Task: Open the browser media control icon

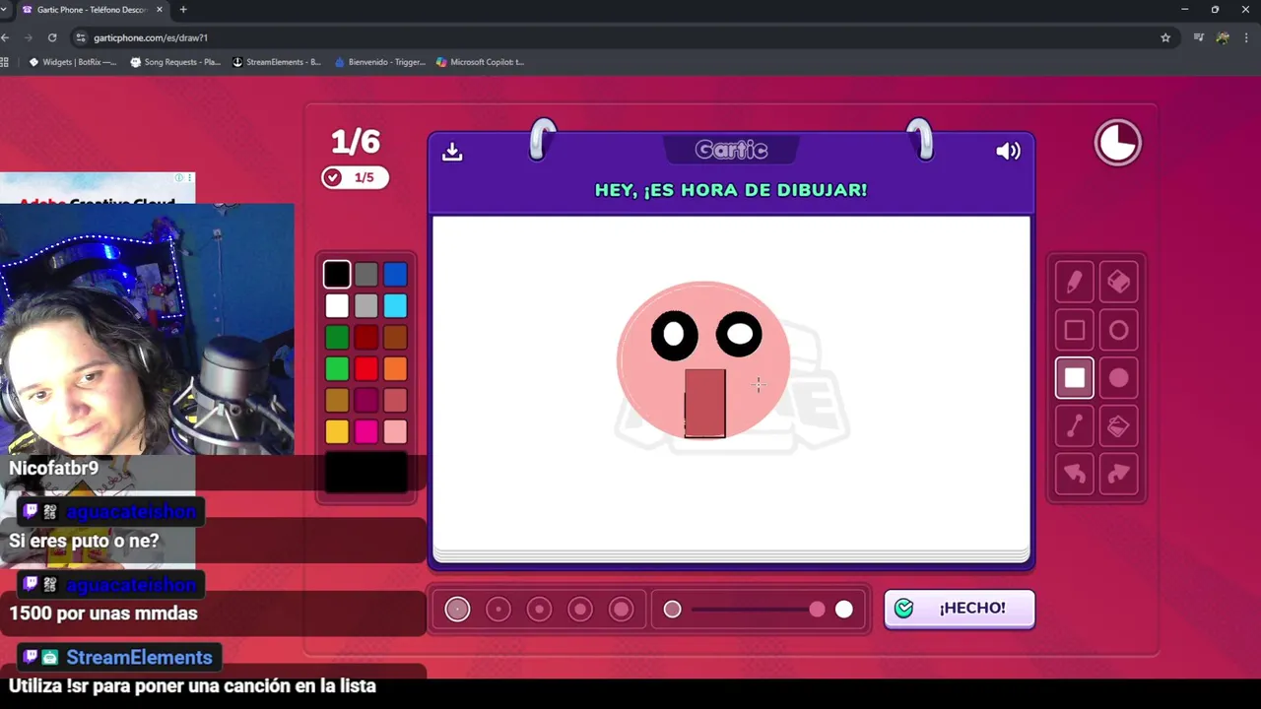Action: coord(1199,37)
